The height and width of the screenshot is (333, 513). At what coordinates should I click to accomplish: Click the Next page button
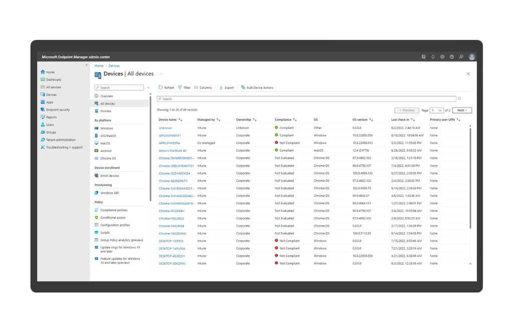tap(461, 110)
